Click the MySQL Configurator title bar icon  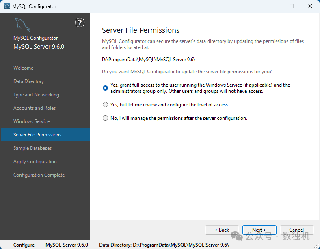7,6
